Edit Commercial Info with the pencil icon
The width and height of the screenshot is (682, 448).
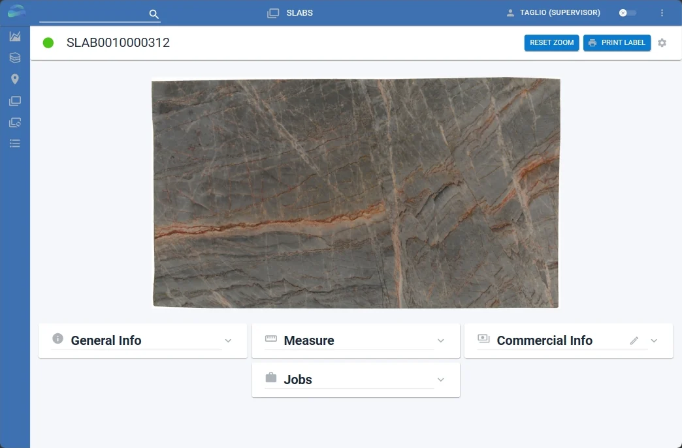[634, 341]
